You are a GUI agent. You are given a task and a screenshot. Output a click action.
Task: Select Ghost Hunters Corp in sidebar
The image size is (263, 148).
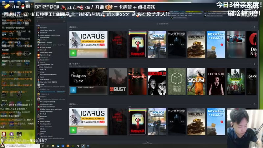click(46, 104)
